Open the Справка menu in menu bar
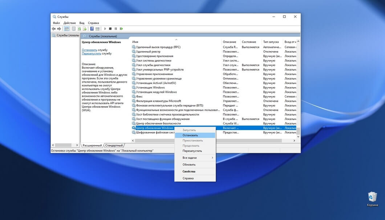Viewport: 385px width, 220px height. pos(93,23)
